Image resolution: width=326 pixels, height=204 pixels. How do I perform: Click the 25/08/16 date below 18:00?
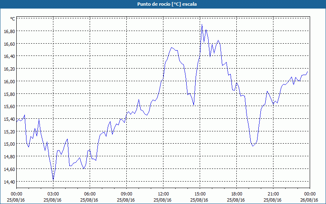[x=236, y=200]
